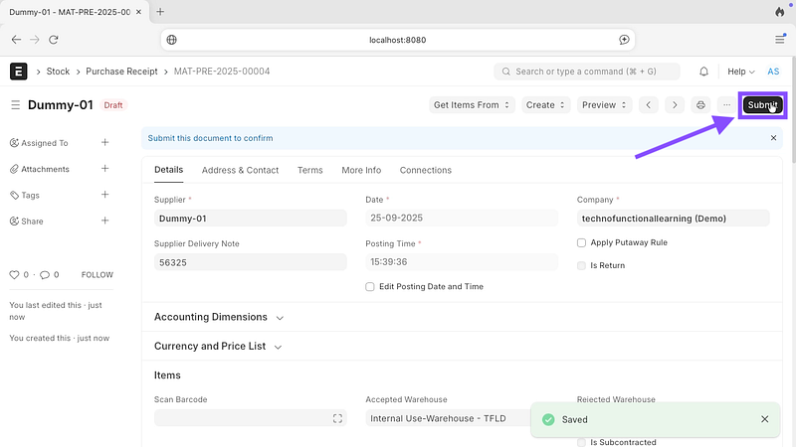
Task: Navigate to Stock breadcrumb link
Action: tap(58, 72)
